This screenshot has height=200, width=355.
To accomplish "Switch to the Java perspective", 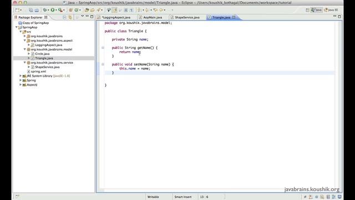I will [x=316, y=10].
